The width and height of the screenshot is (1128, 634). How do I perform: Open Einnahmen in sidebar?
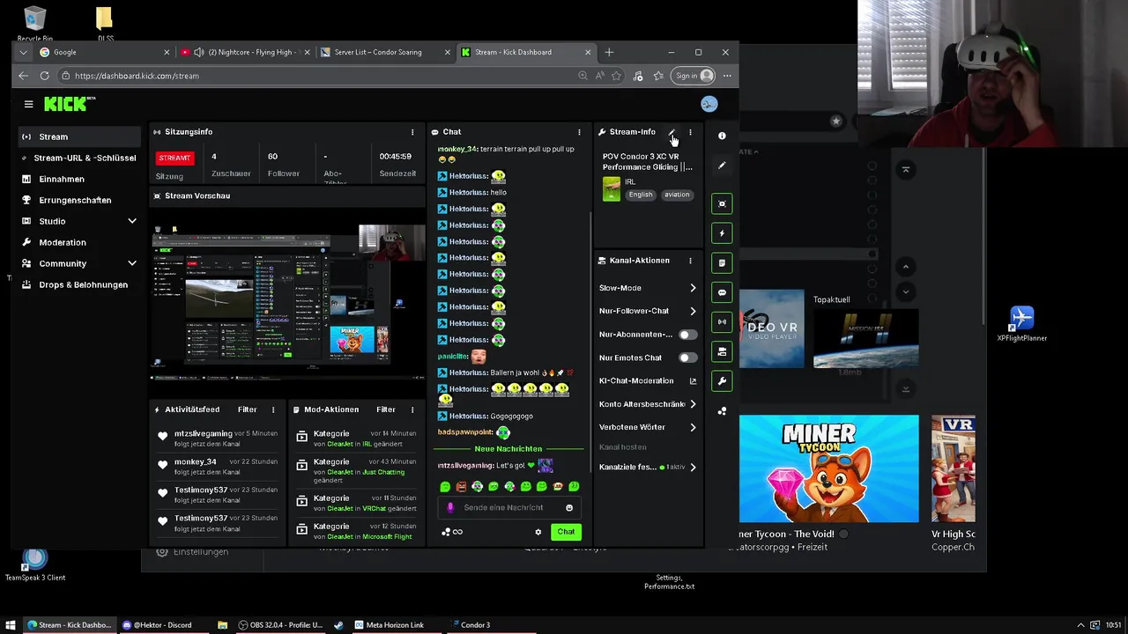click(x=79, y=179)
